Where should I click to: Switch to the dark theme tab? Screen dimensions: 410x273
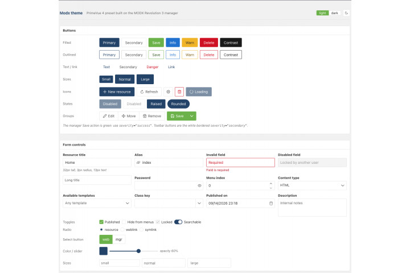[x=335, y=13]
